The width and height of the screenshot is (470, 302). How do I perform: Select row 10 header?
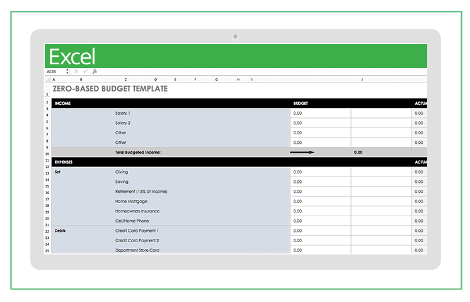click(47, 153)
